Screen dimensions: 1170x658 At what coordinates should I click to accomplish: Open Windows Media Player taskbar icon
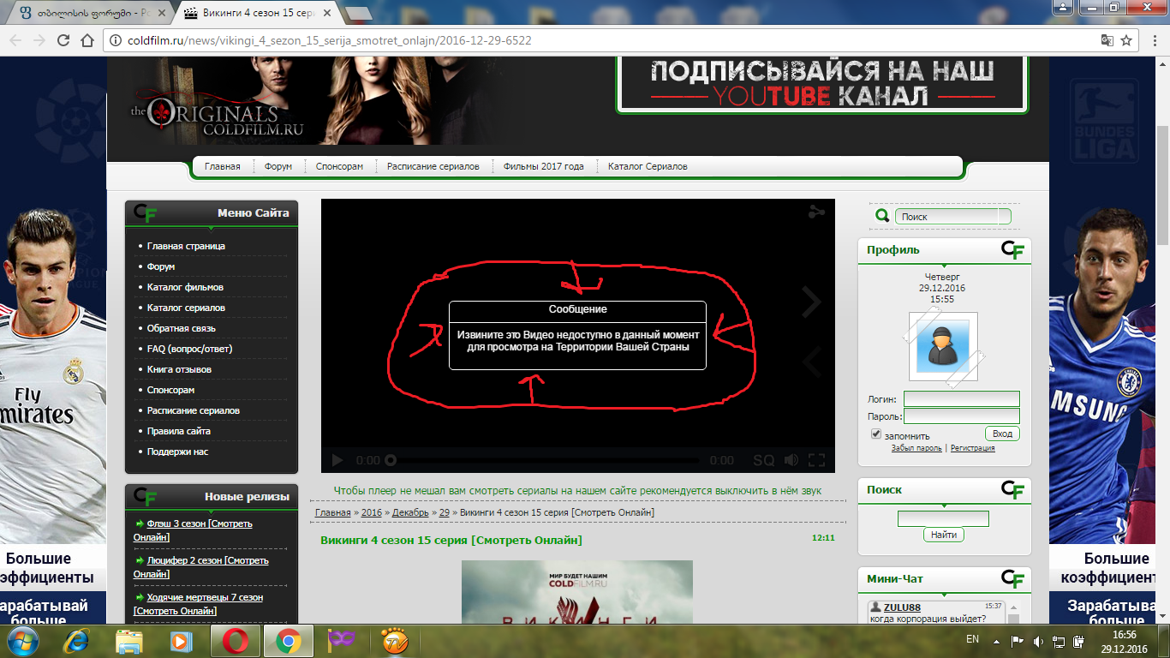(180, 640)
